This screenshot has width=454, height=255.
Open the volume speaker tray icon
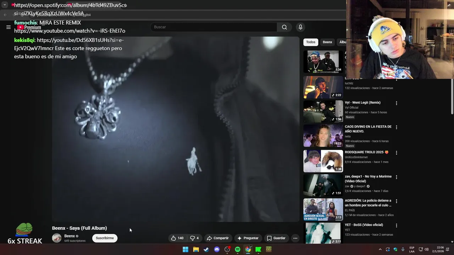[426, 249]
